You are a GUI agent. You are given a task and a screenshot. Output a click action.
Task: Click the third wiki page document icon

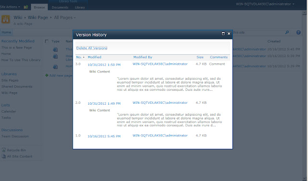click(55, 67)
